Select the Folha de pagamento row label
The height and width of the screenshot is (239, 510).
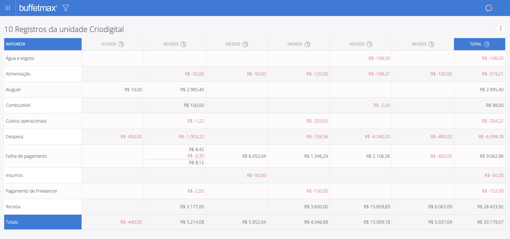(26, 156)
